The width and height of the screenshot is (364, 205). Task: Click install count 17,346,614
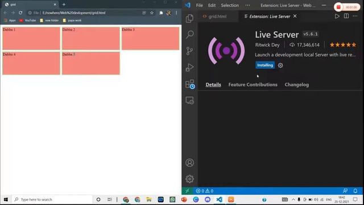point(304,45)
